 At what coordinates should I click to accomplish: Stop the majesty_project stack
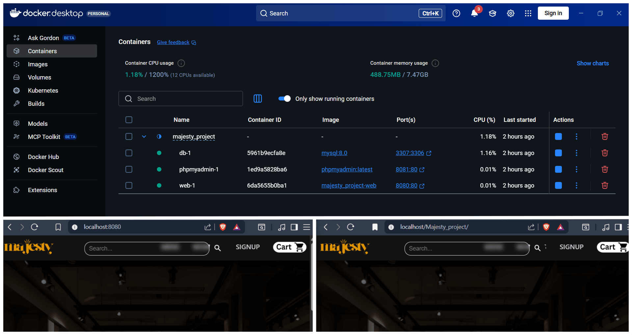[x=558, y=137]
